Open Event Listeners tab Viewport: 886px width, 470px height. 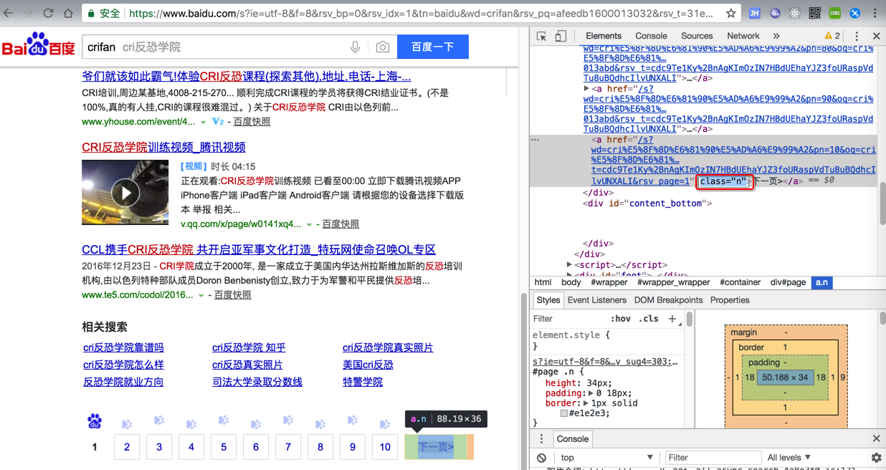coord(597,300)
